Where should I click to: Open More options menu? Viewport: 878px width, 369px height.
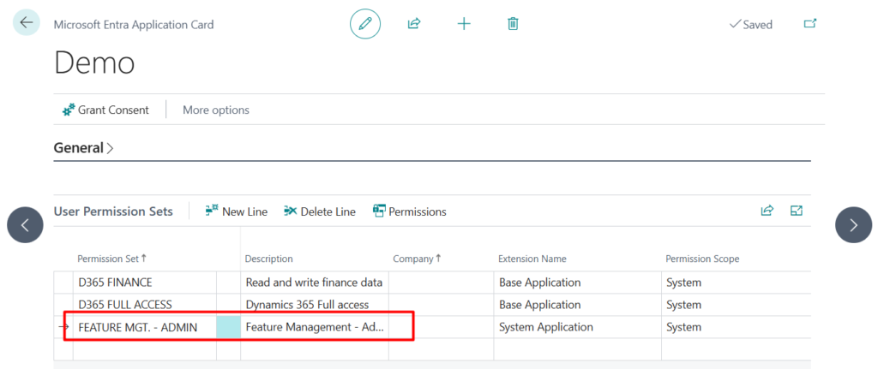[215, 110]
